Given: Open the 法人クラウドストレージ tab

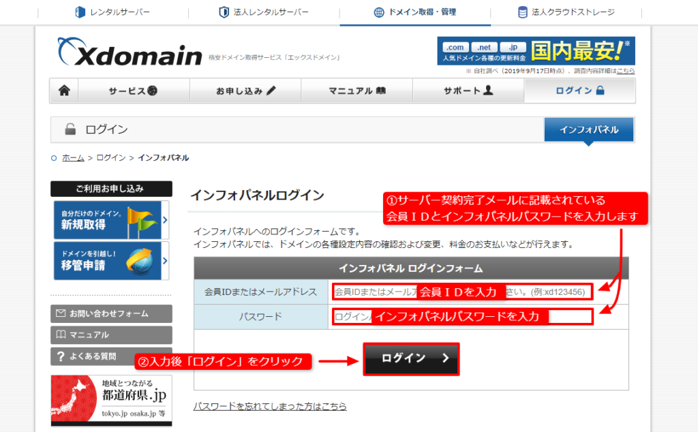Looking at the screenshot, I should point(566,12).
